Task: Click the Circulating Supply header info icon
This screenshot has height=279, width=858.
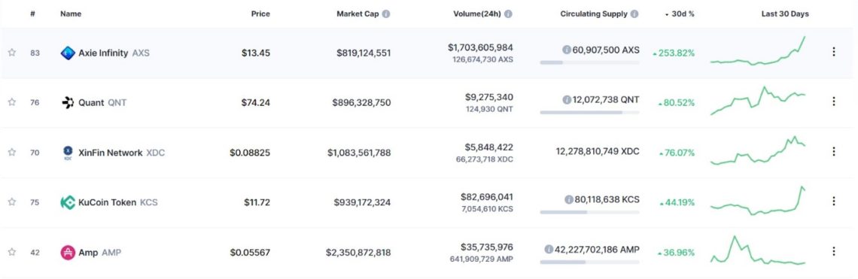Action: (634, 14)
